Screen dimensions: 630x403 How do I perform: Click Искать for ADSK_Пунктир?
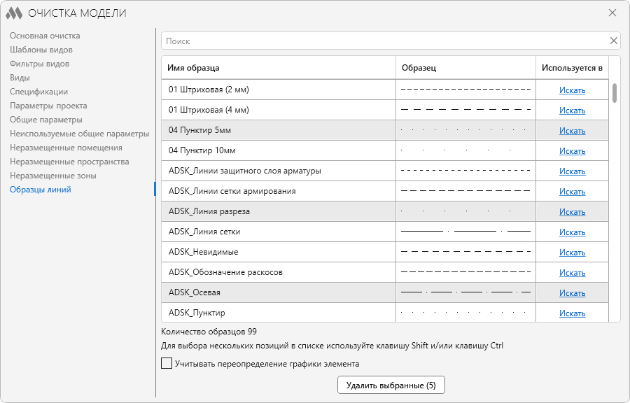tap(572, 313)
